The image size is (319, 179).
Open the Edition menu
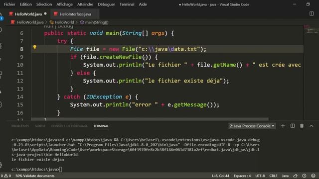pyautogui.click(x=25, y=4)
